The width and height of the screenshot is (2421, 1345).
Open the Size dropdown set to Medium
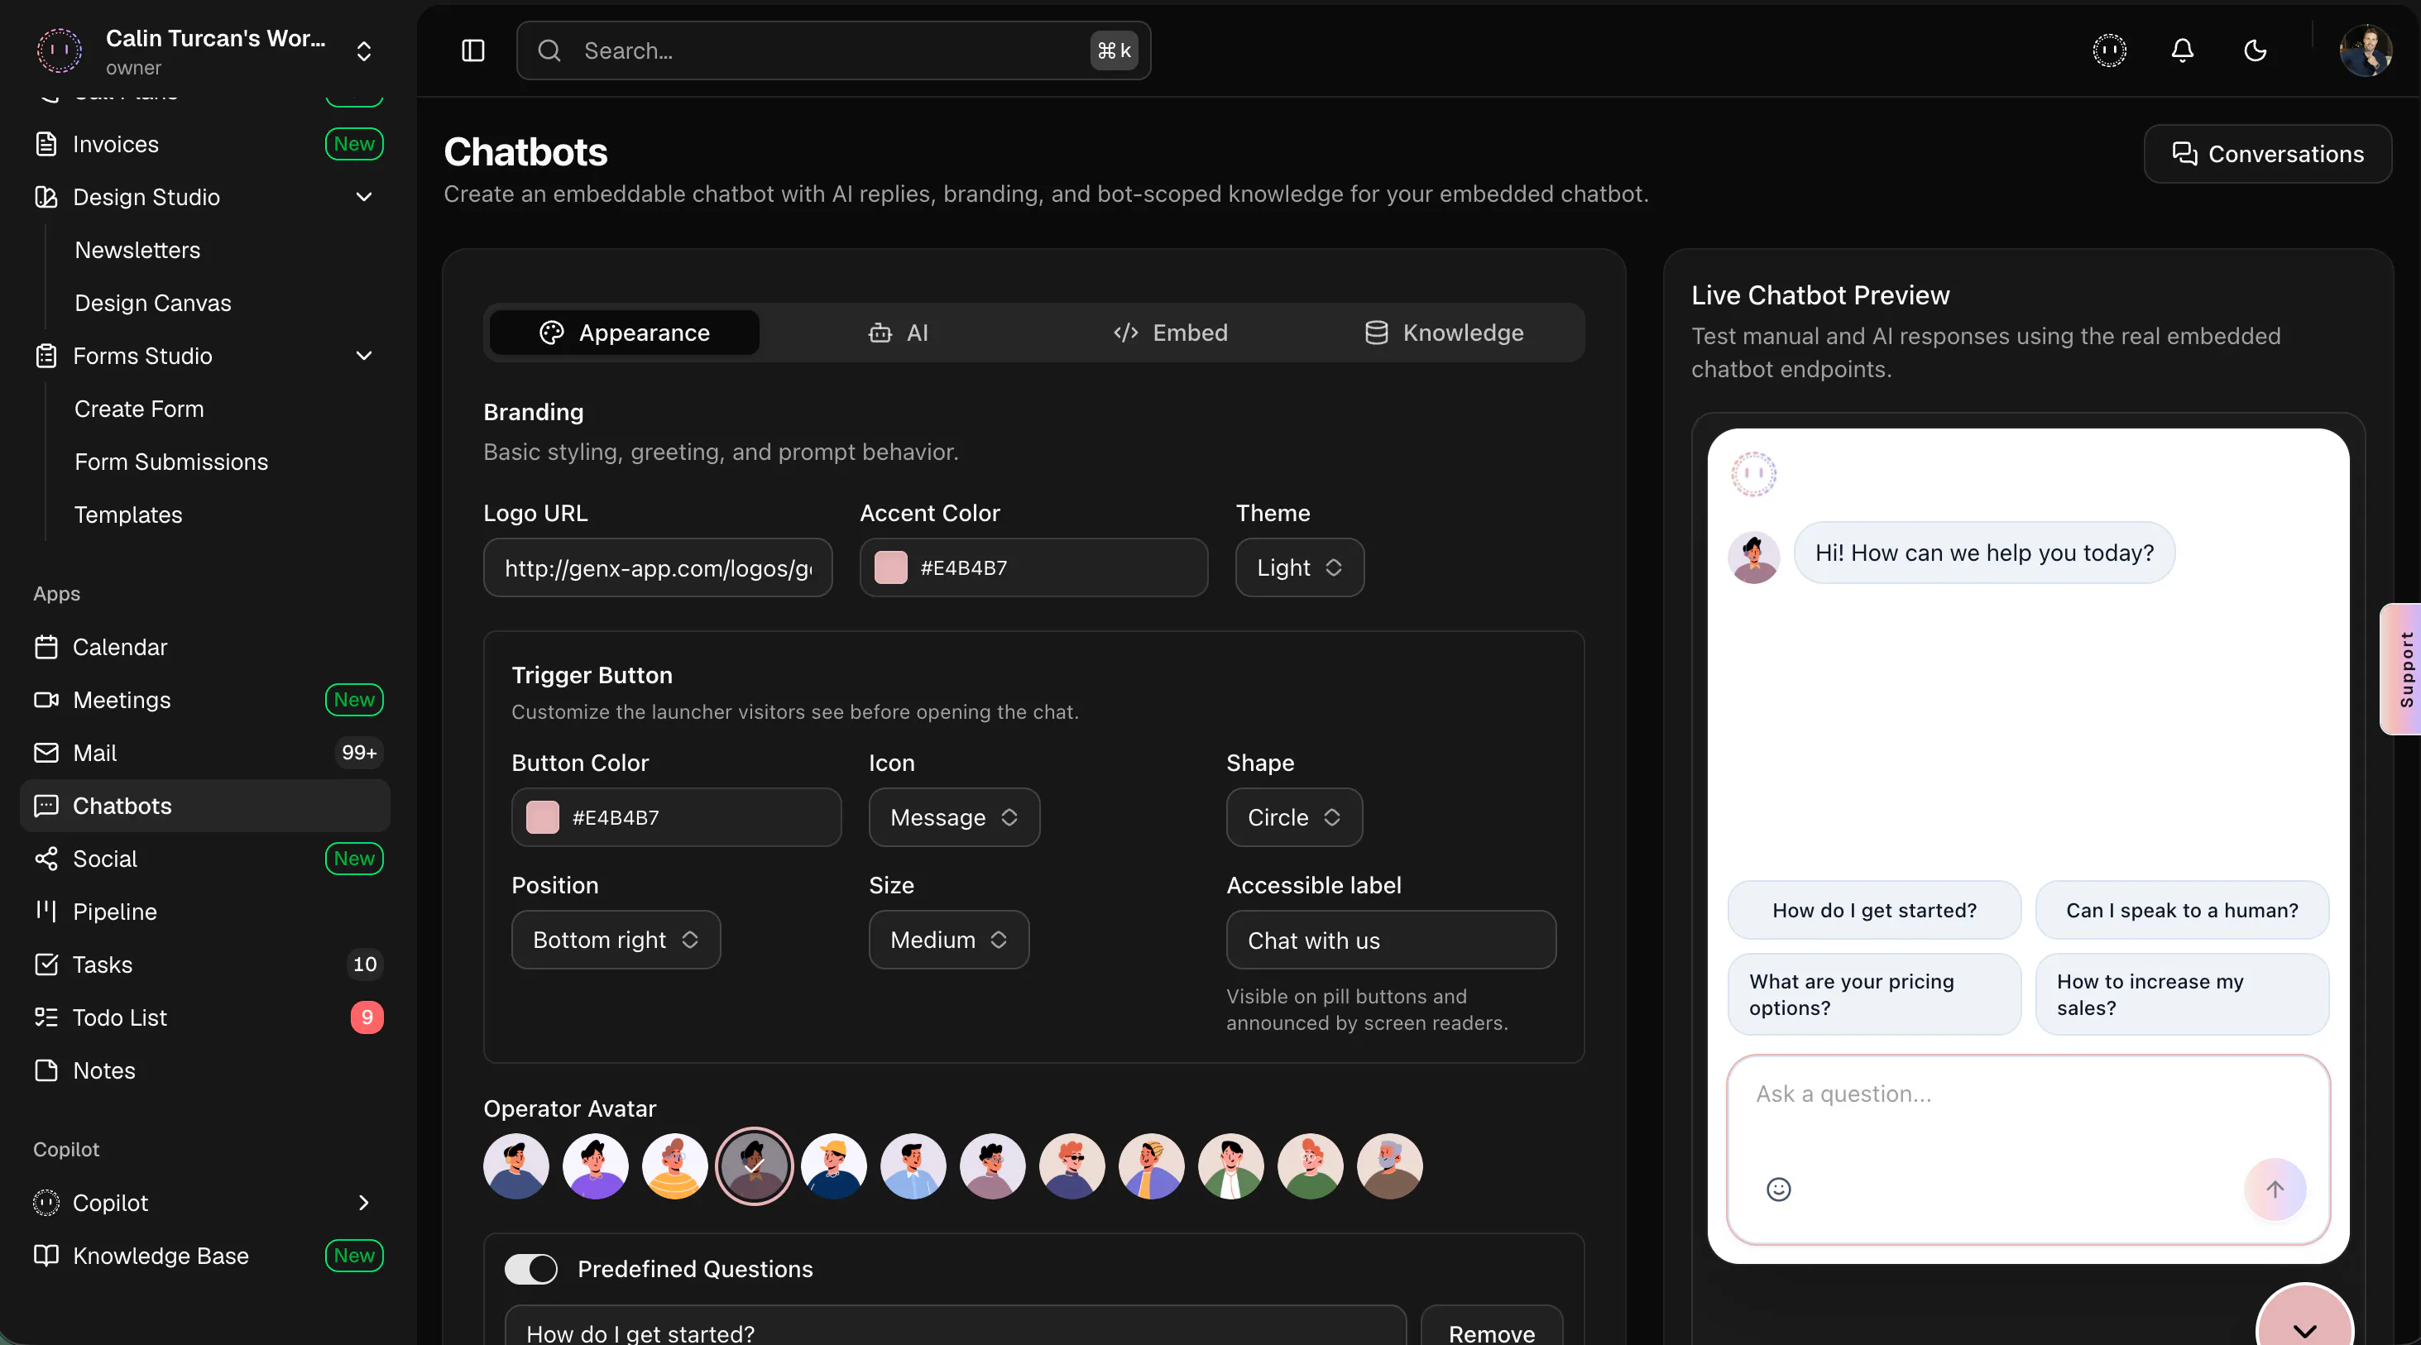[x=948, y=939]
